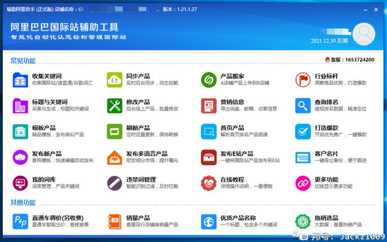This screenshot has width=387, height=242.
Task: Click the 优质产品名称 title label
Action: [x=238, y=218]
